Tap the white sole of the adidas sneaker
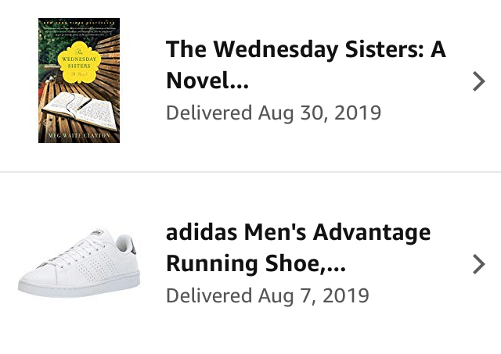Image resolution: width=501 pixels, height=354 pixels. [78, 289]
